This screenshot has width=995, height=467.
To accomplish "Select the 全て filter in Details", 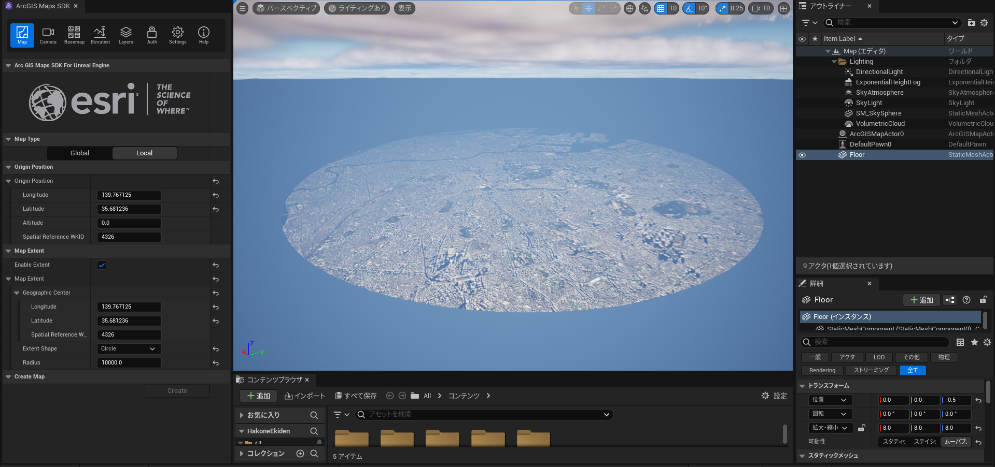I will tap(913, 371).
